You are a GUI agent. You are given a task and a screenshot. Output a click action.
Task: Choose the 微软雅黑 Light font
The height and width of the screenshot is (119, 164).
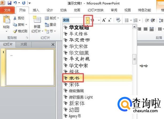(97, 97)
